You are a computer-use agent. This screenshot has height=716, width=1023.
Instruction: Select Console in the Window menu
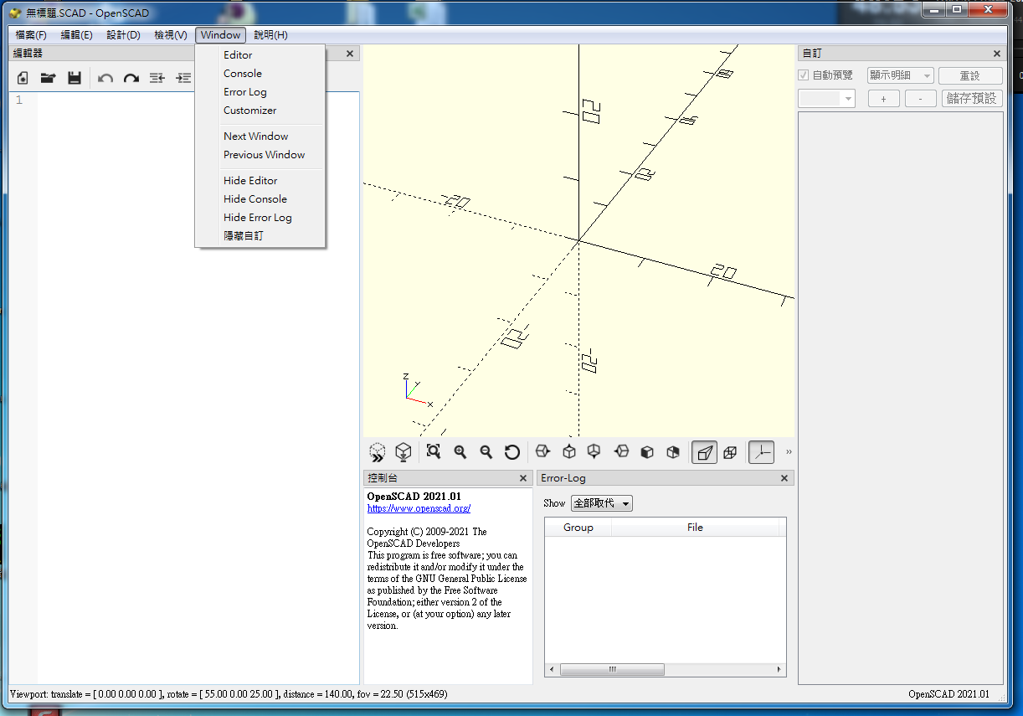(x=260, y=74)
